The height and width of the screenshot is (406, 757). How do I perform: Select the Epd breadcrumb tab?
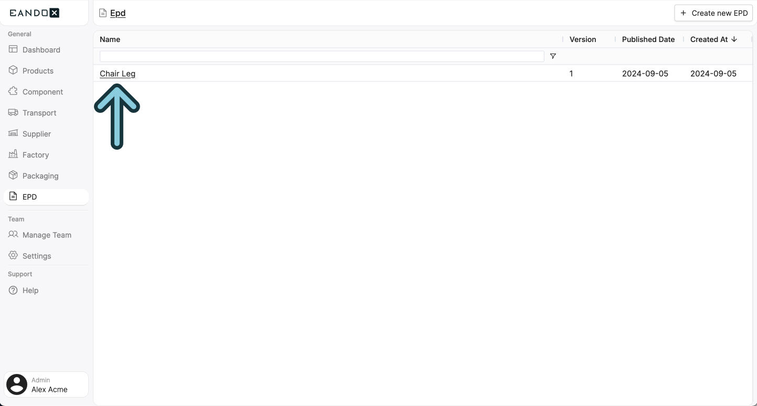(117, 13)
